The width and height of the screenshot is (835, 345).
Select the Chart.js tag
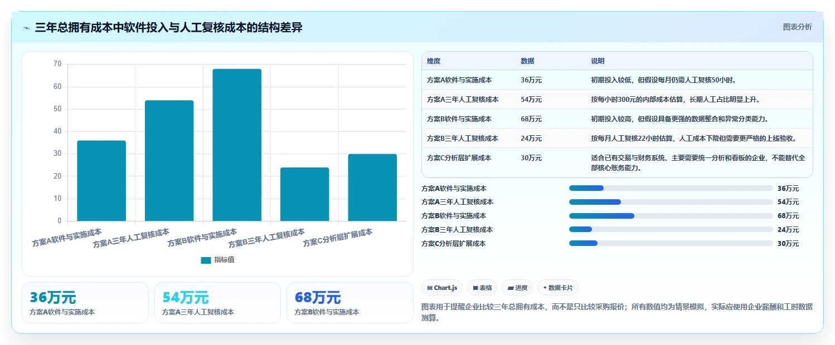442,288
